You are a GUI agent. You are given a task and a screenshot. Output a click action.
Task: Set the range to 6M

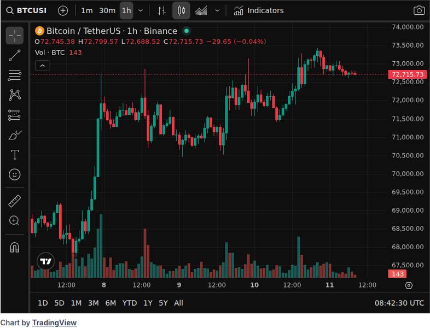(111, 303)
